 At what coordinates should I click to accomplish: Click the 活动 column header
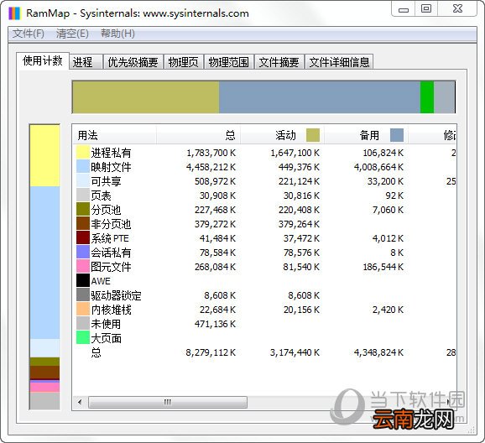282,135
